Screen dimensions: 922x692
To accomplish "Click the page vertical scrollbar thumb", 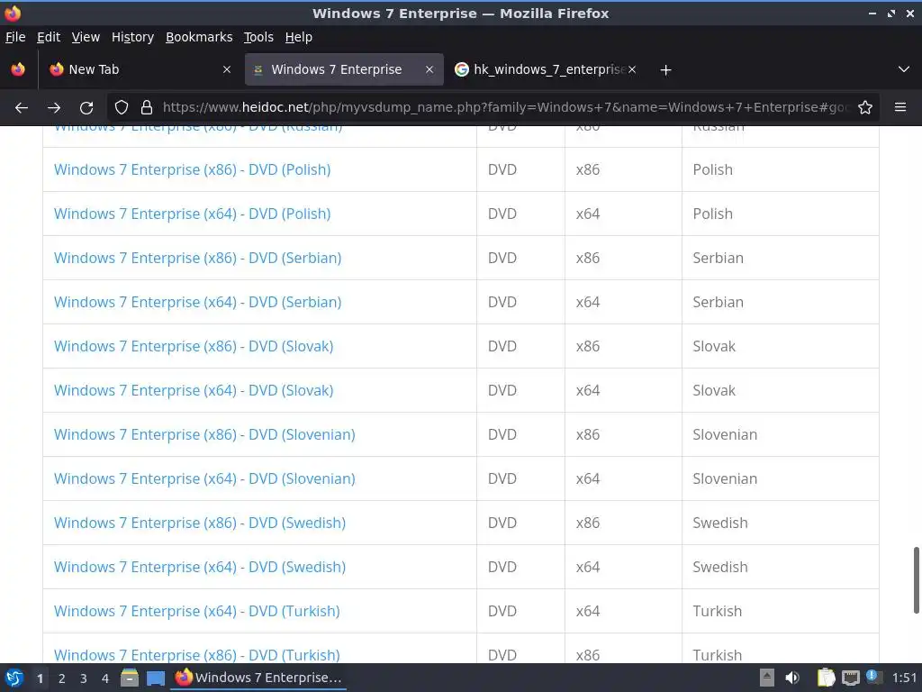I will 916,580.
